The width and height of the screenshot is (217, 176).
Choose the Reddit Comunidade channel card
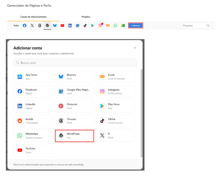point(33,121)
